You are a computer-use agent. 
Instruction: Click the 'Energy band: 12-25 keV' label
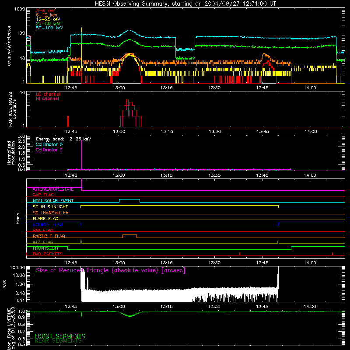click(x=63, y=139)
